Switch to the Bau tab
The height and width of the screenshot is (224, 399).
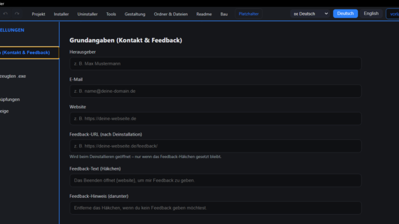coord(224,14)
